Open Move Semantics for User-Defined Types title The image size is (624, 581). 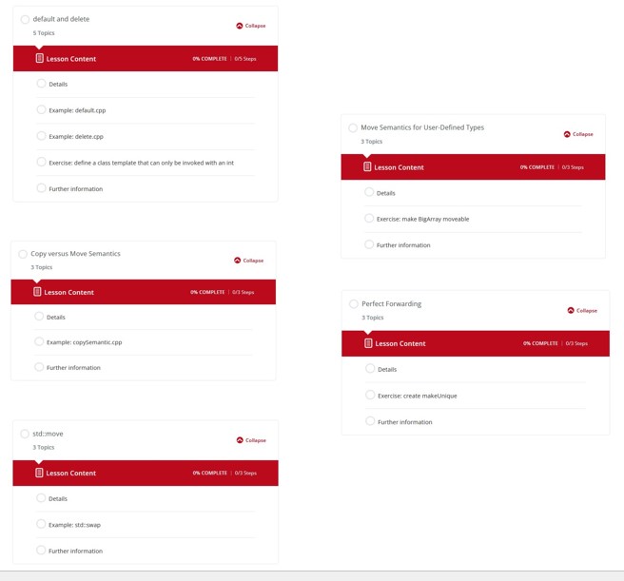(422, 127)
